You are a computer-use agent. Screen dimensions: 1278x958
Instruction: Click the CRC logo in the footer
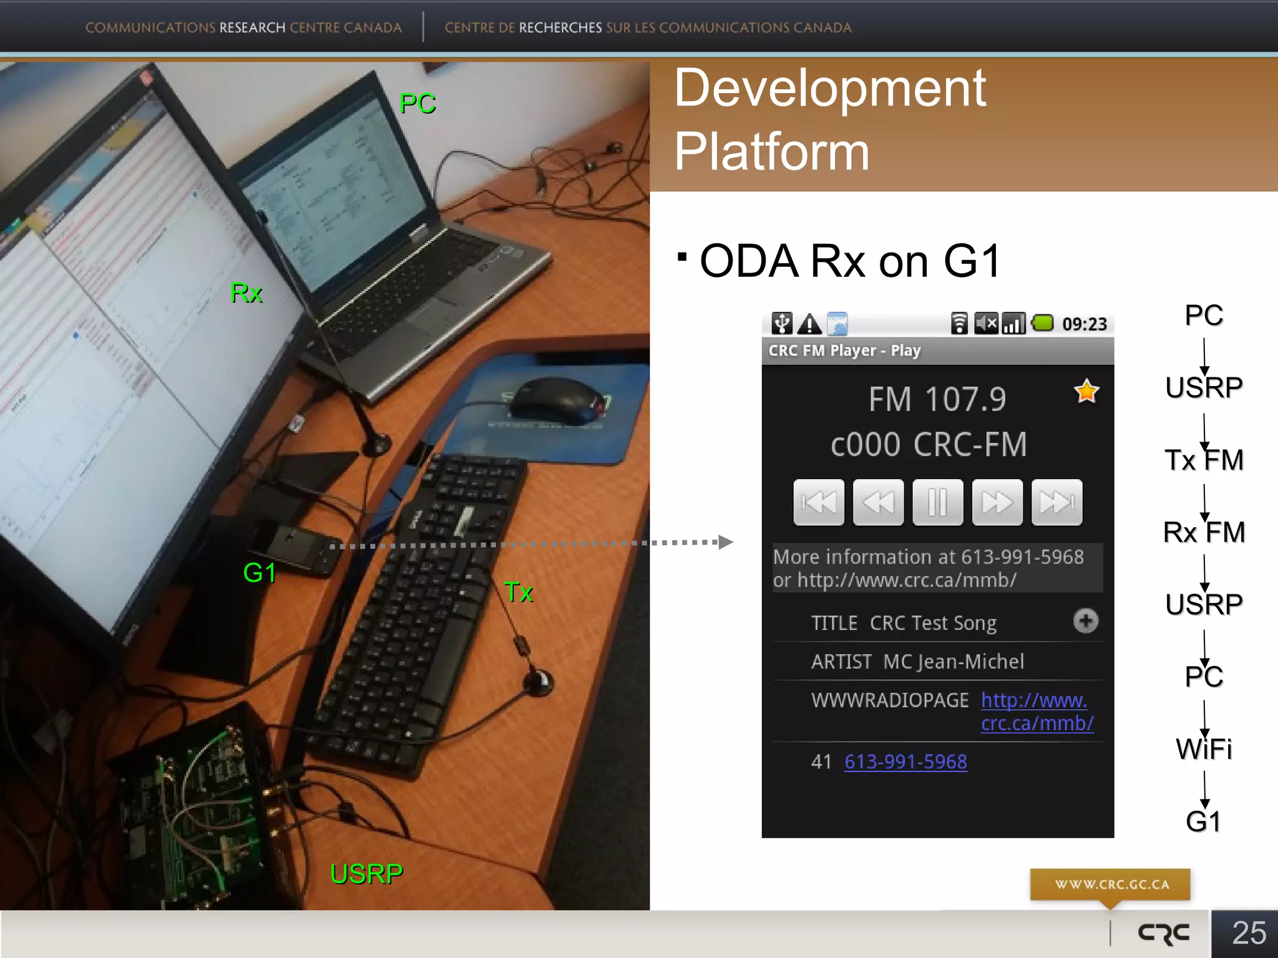pyautogui.click(x=1163, y=934)
